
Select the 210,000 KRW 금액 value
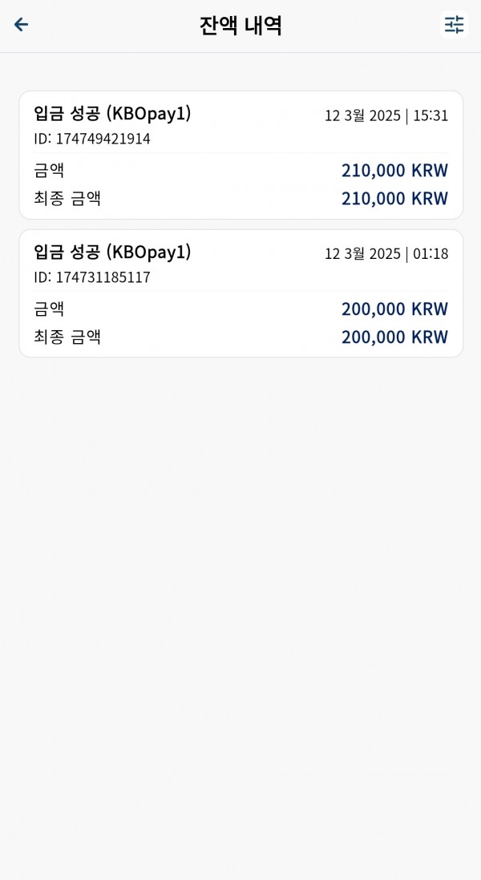point(394,170)
